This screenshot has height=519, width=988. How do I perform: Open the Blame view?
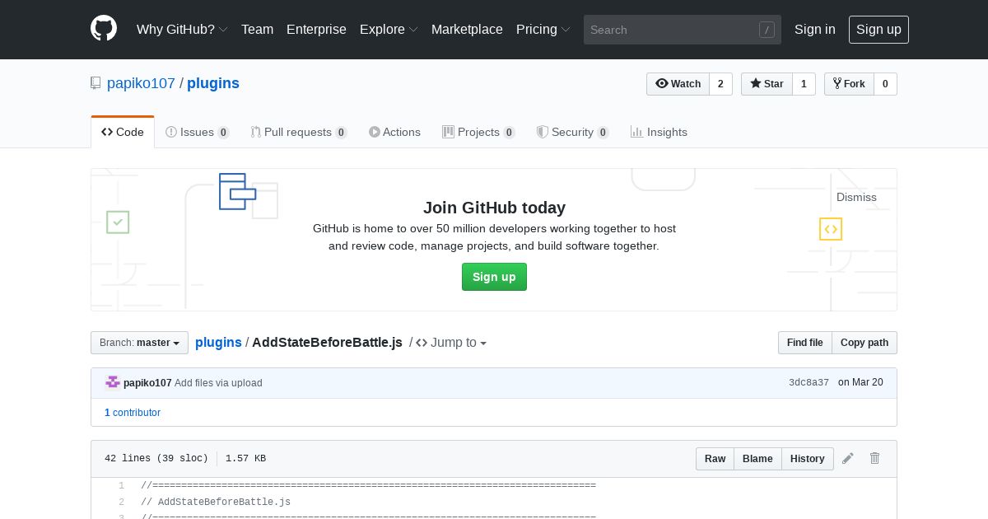[x=757, y=459]
